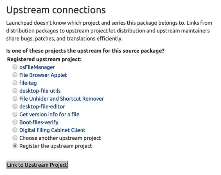
Task: Open Get version info for a file link
Action: point(50,115)
